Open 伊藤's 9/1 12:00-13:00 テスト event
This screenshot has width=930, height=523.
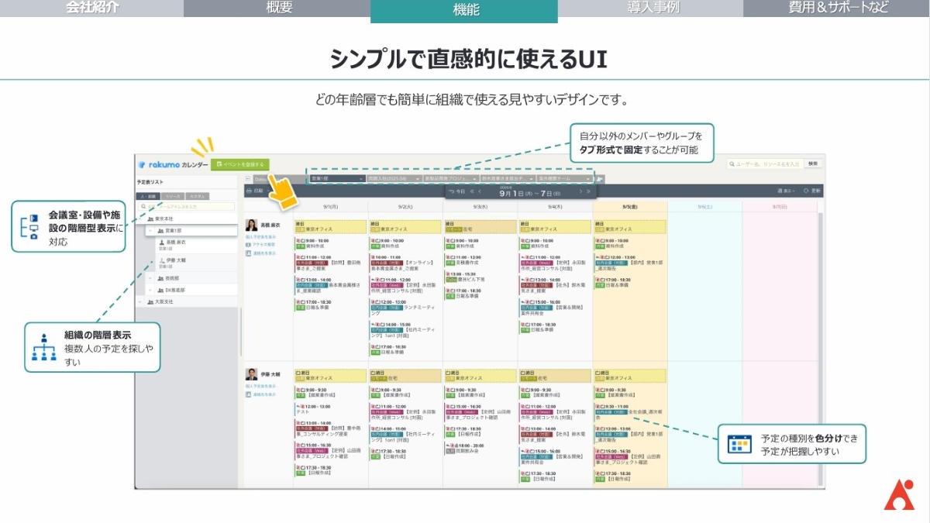coord(331,410)
